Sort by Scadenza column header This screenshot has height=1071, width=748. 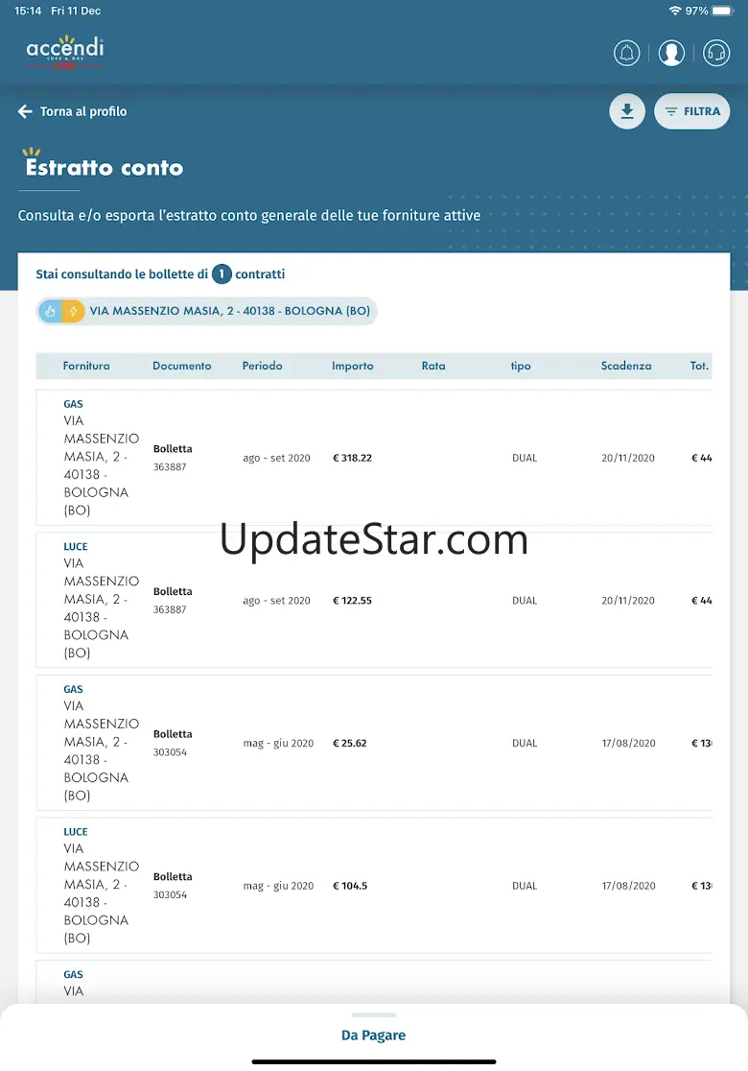point(626,366)
